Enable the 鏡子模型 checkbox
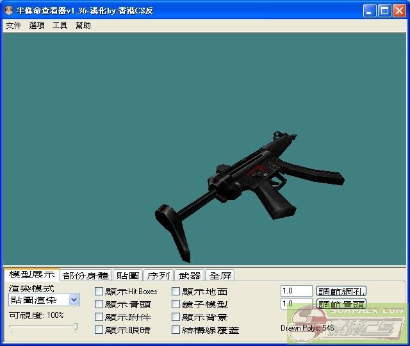The height and width of the screenshot is (346, 410). coord(176,304)
